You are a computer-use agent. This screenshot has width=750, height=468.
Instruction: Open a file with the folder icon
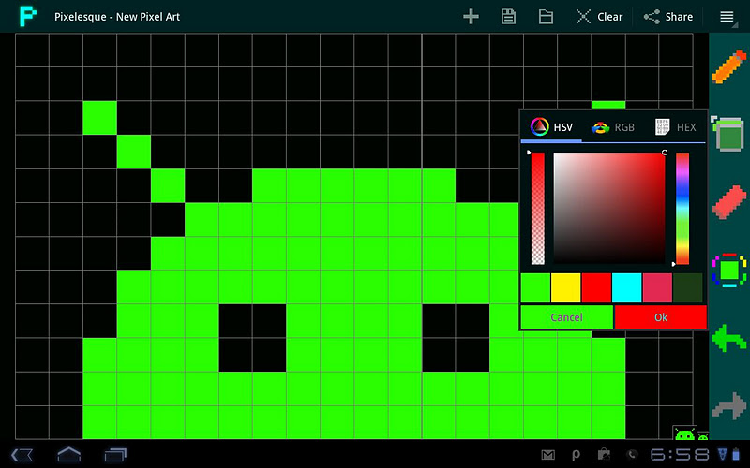click(546, 17)
